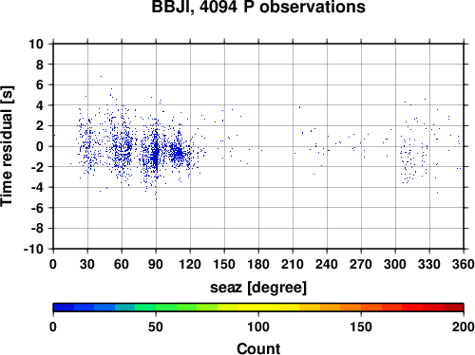Click the '90' tick label on the seaz axis
Screen dimensions: 475x355
click(x=156, y=264)
